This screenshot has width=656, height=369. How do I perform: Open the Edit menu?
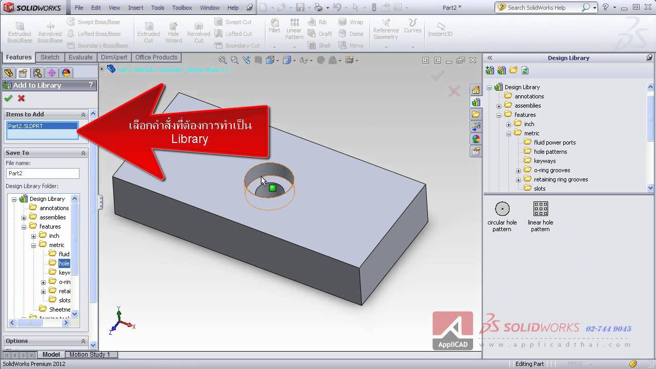point(96,8)
